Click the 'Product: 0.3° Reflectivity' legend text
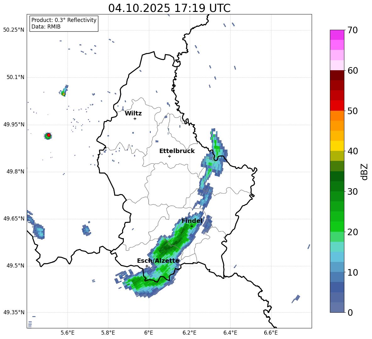372x339 pixels. (x=64, y=20)
